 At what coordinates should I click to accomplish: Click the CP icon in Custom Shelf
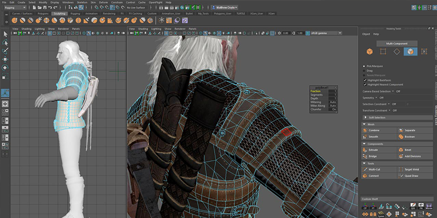click(365, 206)
